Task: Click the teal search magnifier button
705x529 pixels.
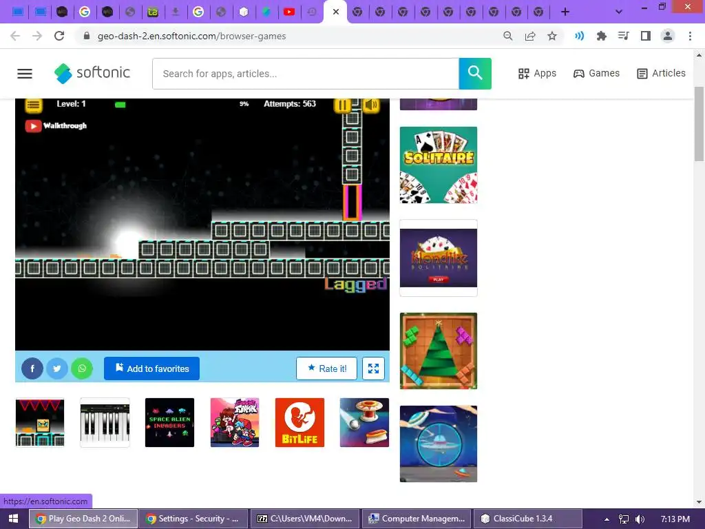Action: [x=475, y=73]
